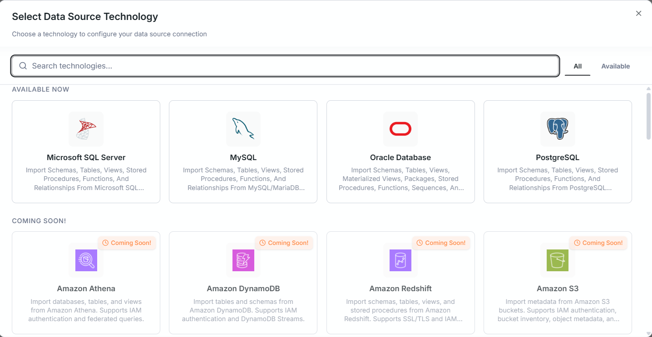The height and width of the screenshot is (337, 652).
Task: Focus the Search technologies input field
Action: tap(291, 66)
